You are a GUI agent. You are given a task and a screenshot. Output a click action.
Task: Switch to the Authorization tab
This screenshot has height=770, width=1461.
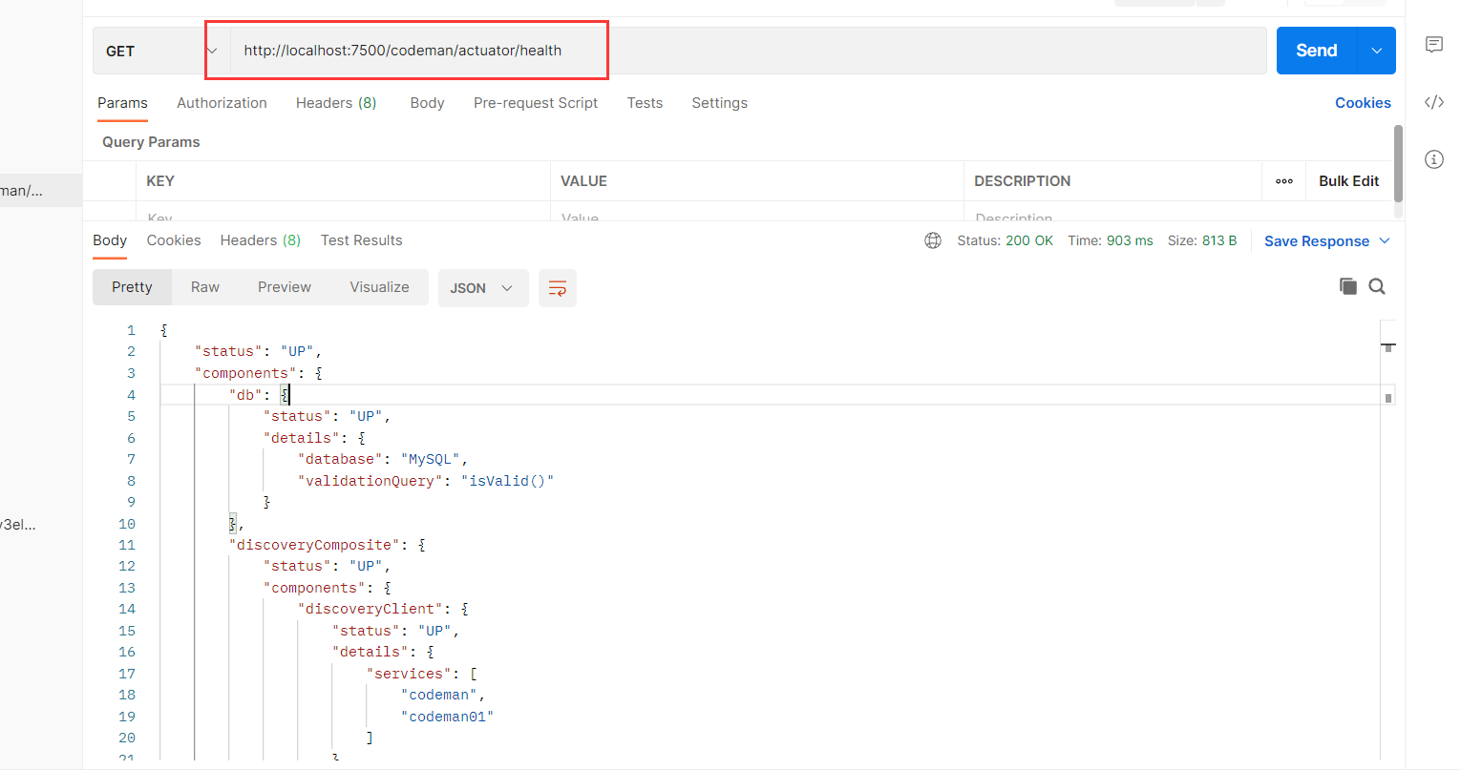[x=222, y=103]
